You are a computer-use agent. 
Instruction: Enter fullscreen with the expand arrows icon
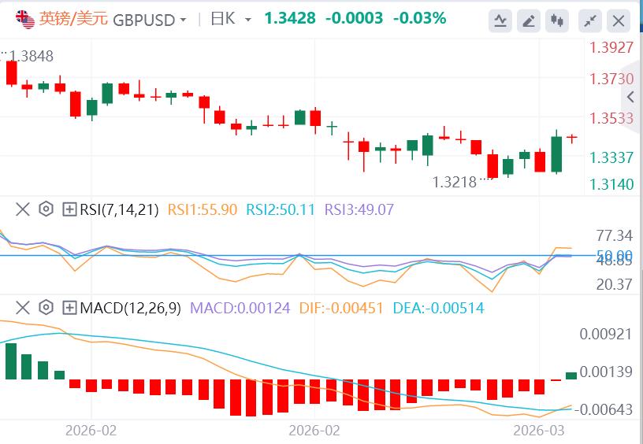click(590, 20)
